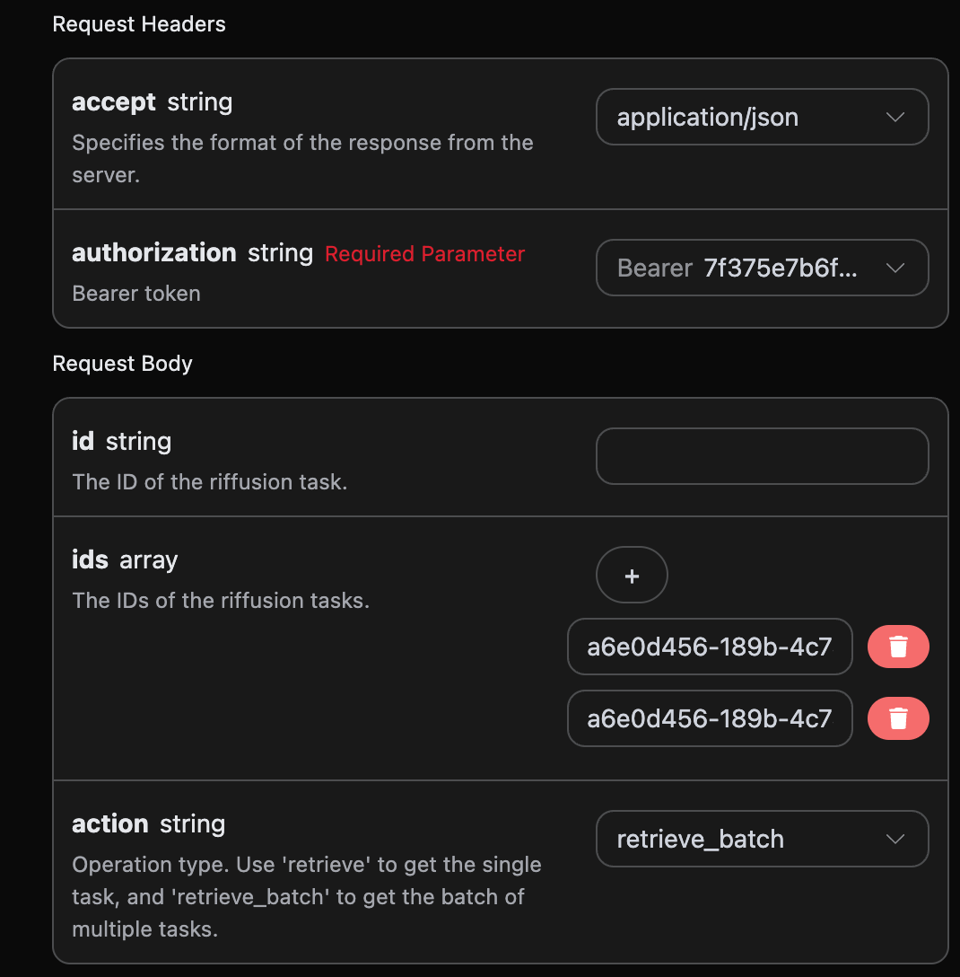Expand the accept dropdown chevron
The height and width of the screenshot is (977, 960).
[895, 117]
